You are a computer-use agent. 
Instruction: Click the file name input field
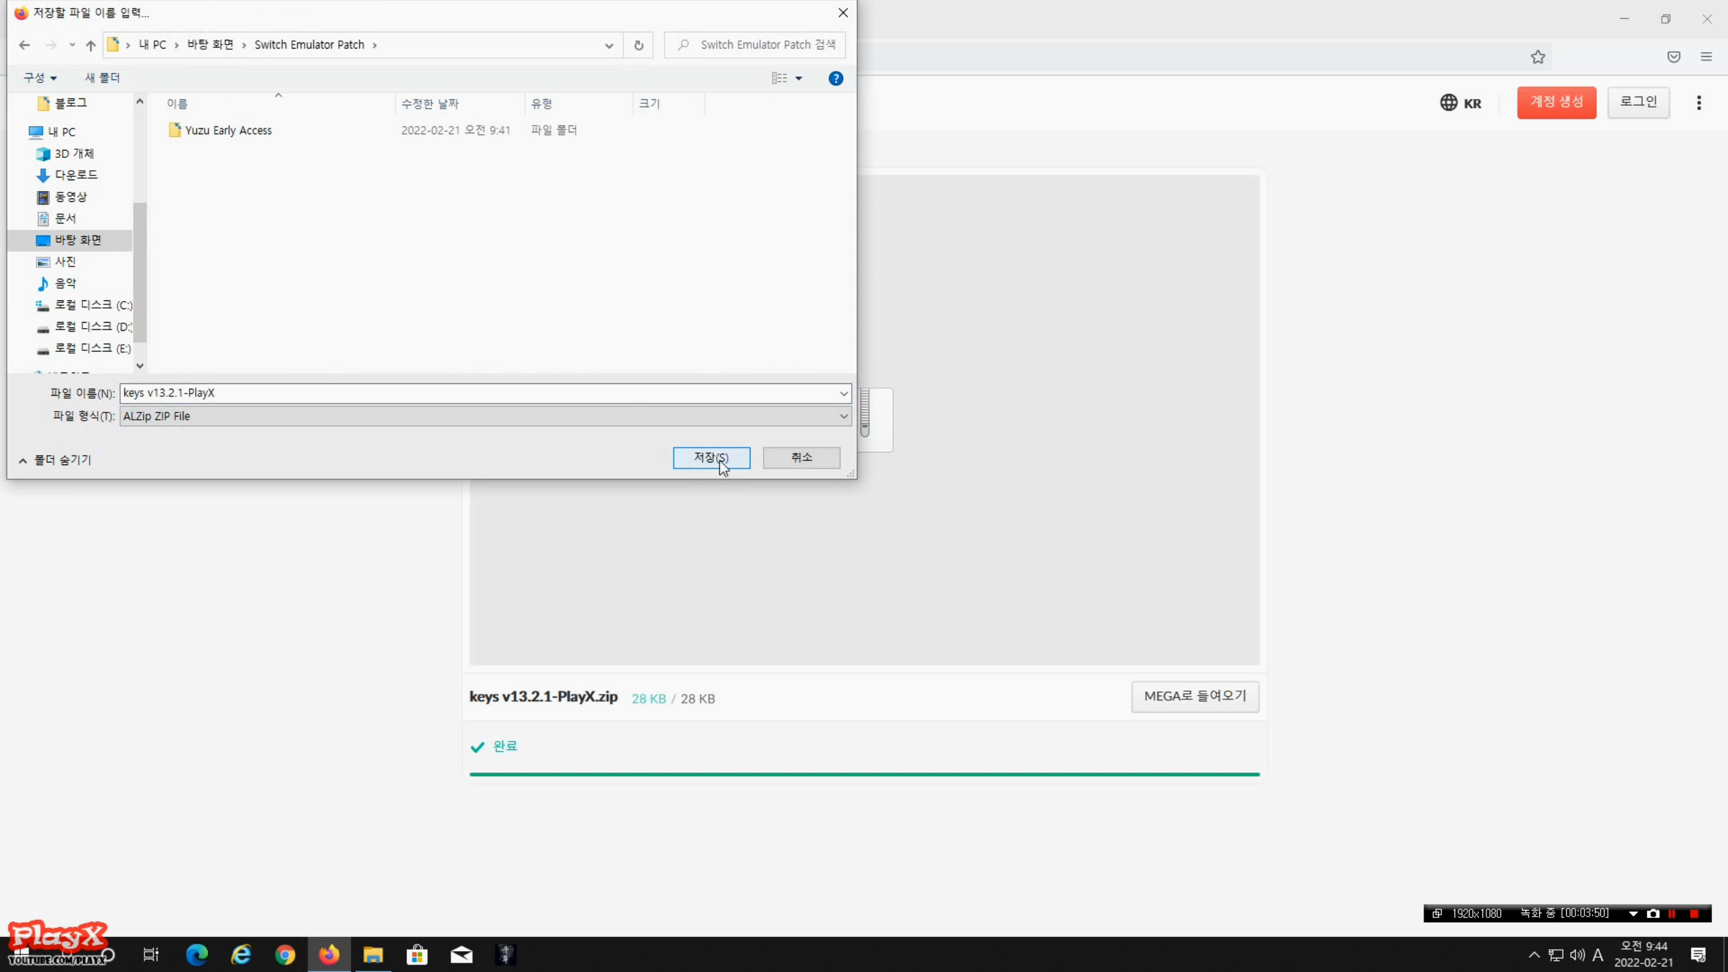pos(473,394)
